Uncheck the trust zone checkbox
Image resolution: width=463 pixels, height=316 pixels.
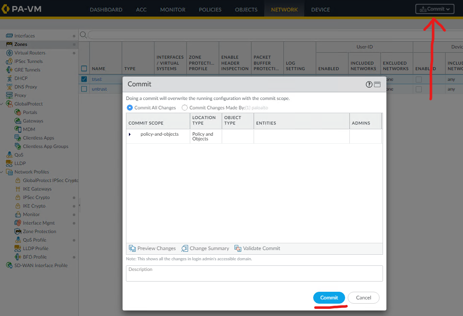point(84,79)
